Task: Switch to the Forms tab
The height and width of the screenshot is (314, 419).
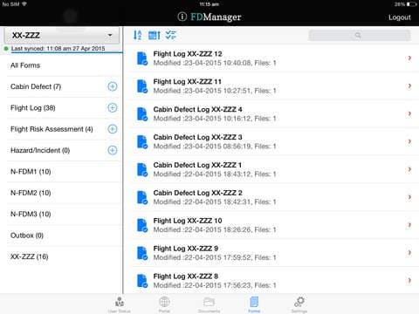Action: point(254,304)
